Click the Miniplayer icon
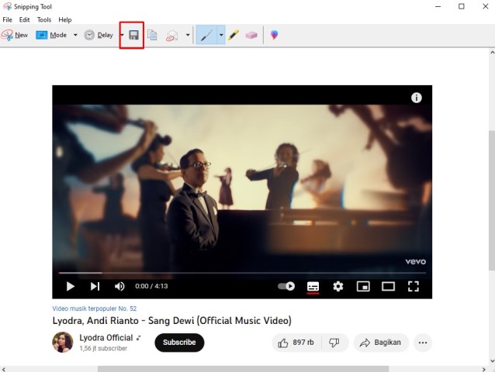Screen dimensions: 495x372 (363, 286)
